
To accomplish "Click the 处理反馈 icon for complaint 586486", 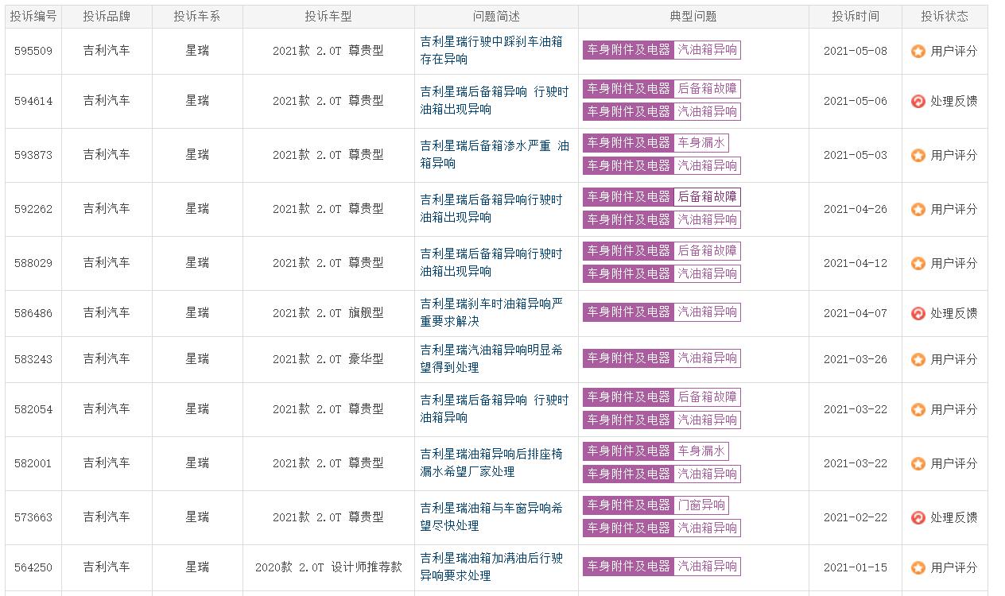I will (918, 313).
